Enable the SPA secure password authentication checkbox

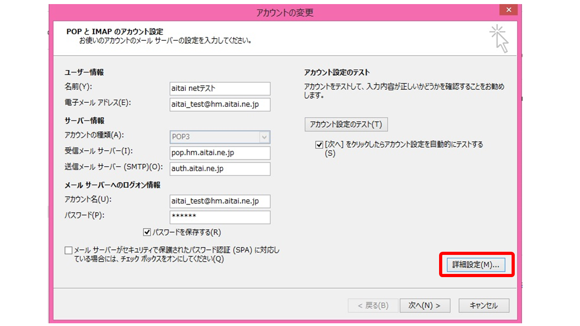(x=68, y=250)
